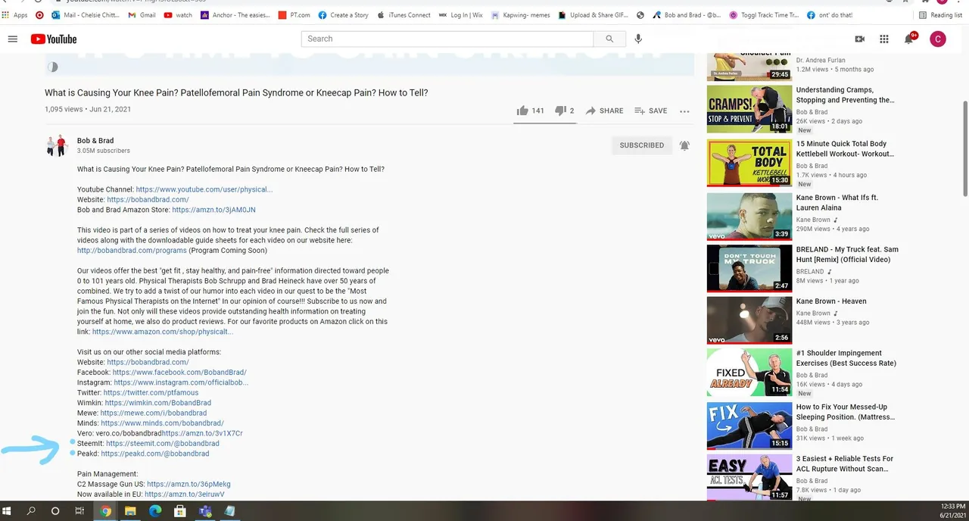Viewport: 969px width, 521px height.
Task: Open the Facebook BobandBrad link
Action: click(x=179, y=373)
